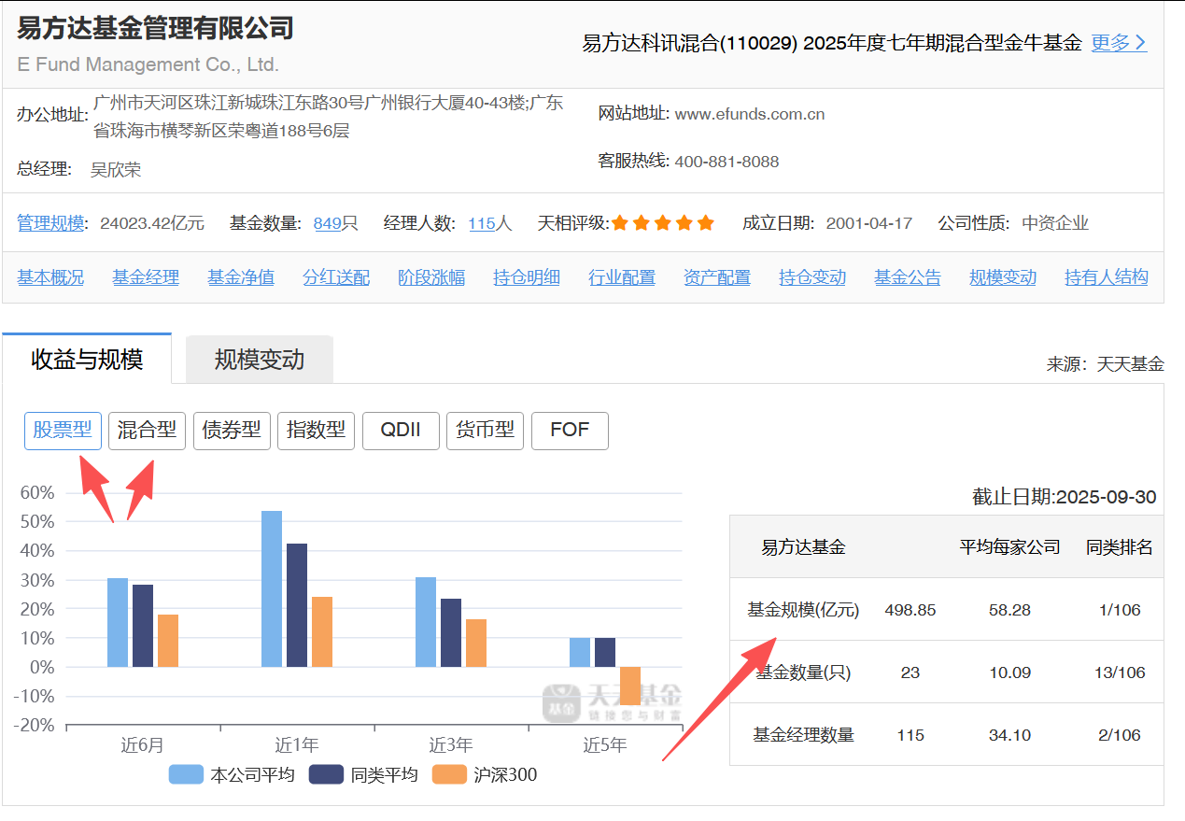Open the 持仓变动 link
1185x821 pixels.
pos(812,277)
